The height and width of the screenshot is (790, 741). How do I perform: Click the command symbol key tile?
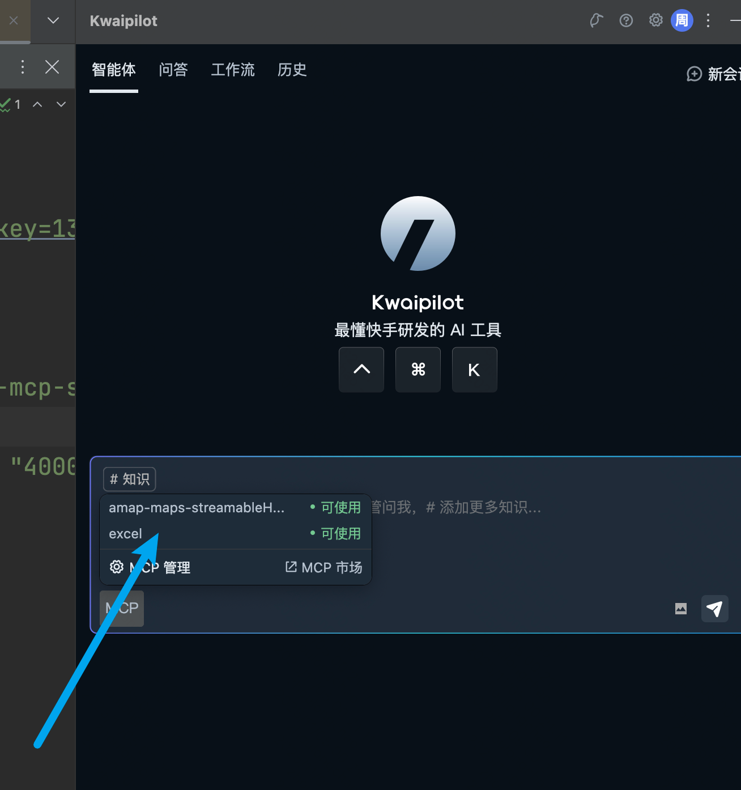[418, 369]
